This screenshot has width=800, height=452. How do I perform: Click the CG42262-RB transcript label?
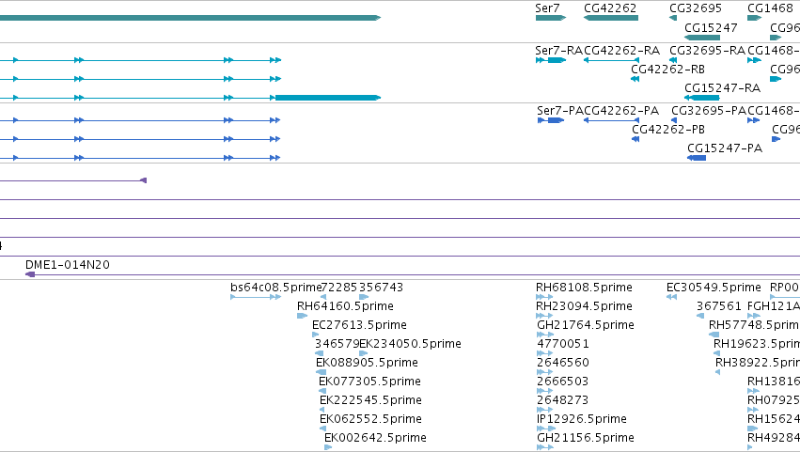[667, 70]
